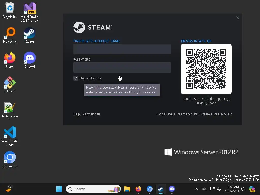This screenshot has height=195, width=260.
Task: Open Firefox from the taskbar
Action: coord(138,189)
